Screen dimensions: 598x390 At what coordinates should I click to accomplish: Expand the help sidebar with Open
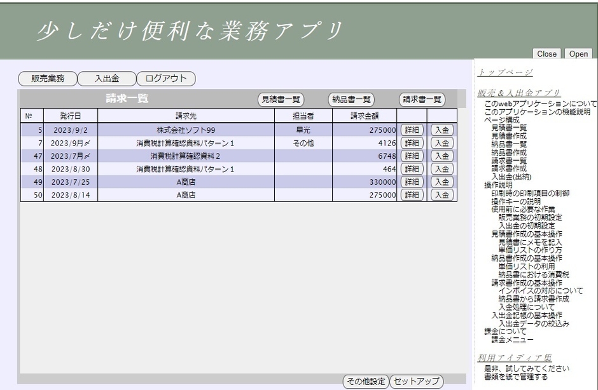[x=577, y=54]
